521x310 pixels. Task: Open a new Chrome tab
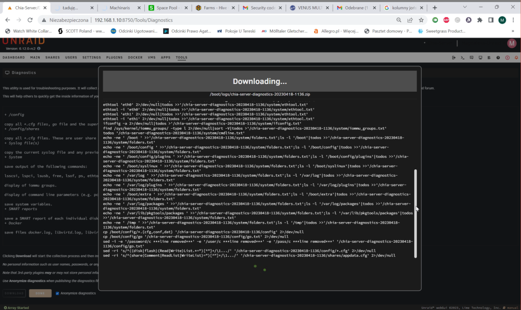435,8
